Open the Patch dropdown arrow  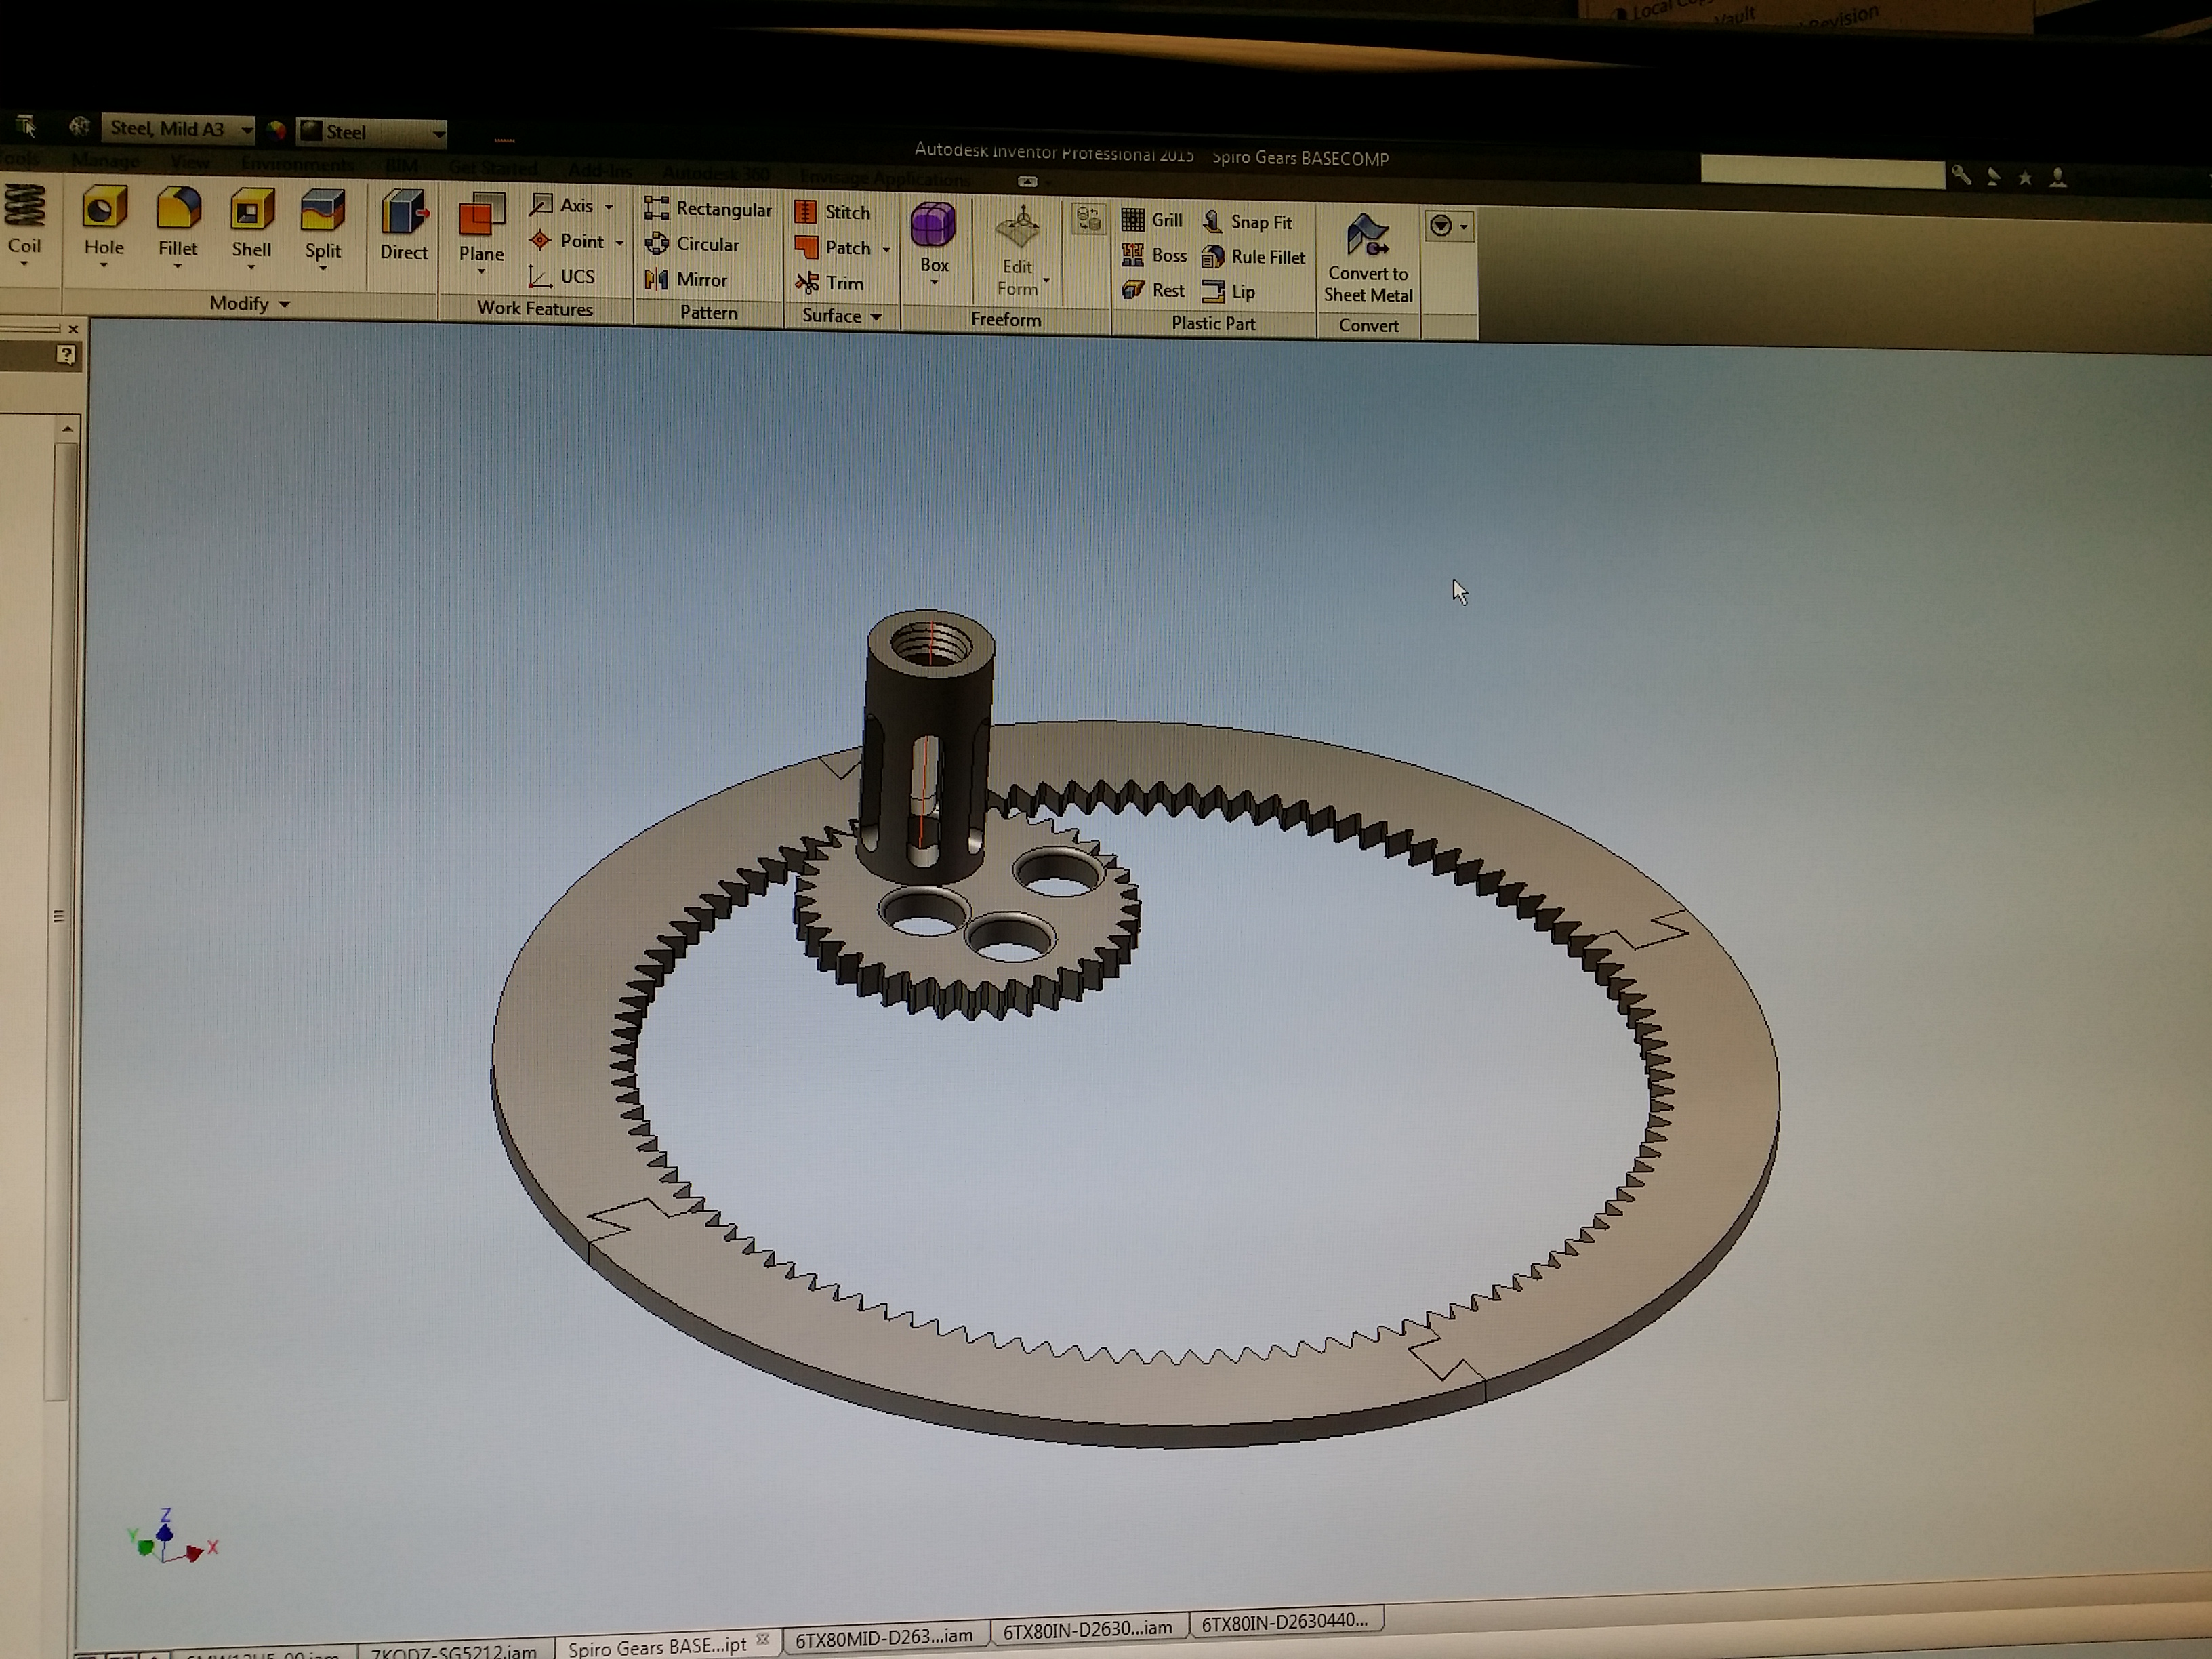tap(886, 249)
